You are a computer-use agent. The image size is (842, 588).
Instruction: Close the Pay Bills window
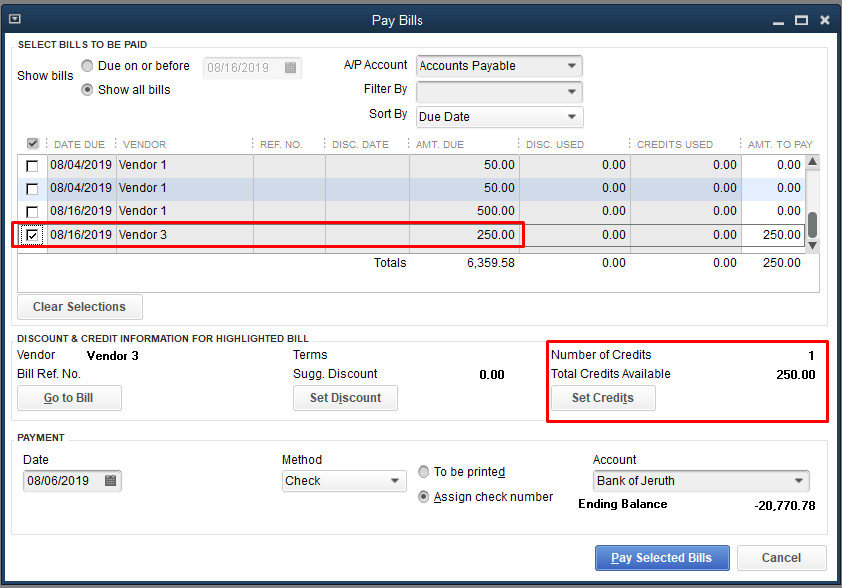[x=825, y=20]
